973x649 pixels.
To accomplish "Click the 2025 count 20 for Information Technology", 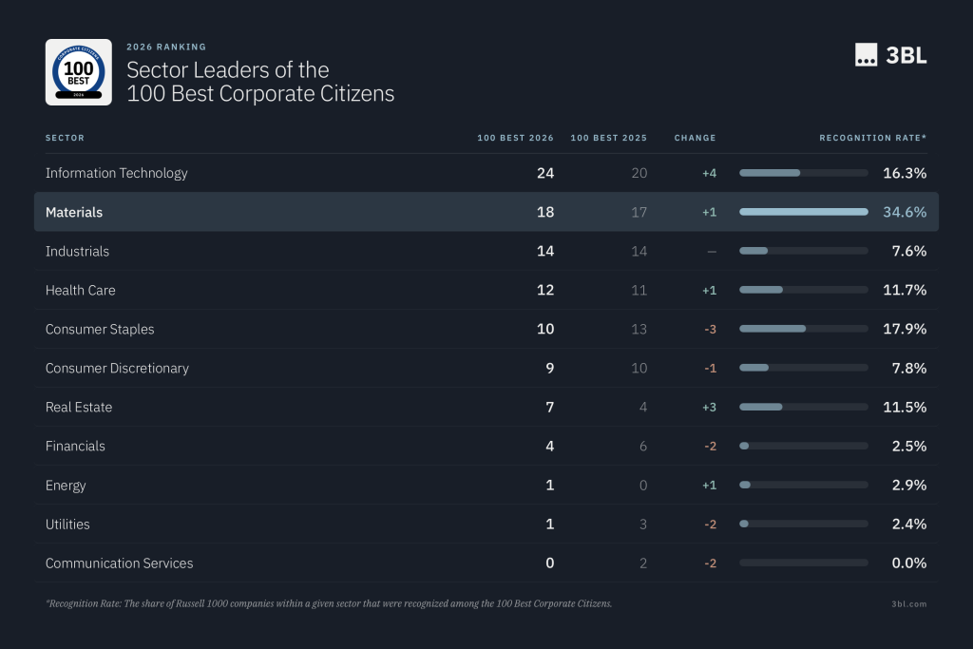I will (x=639, y=173).
